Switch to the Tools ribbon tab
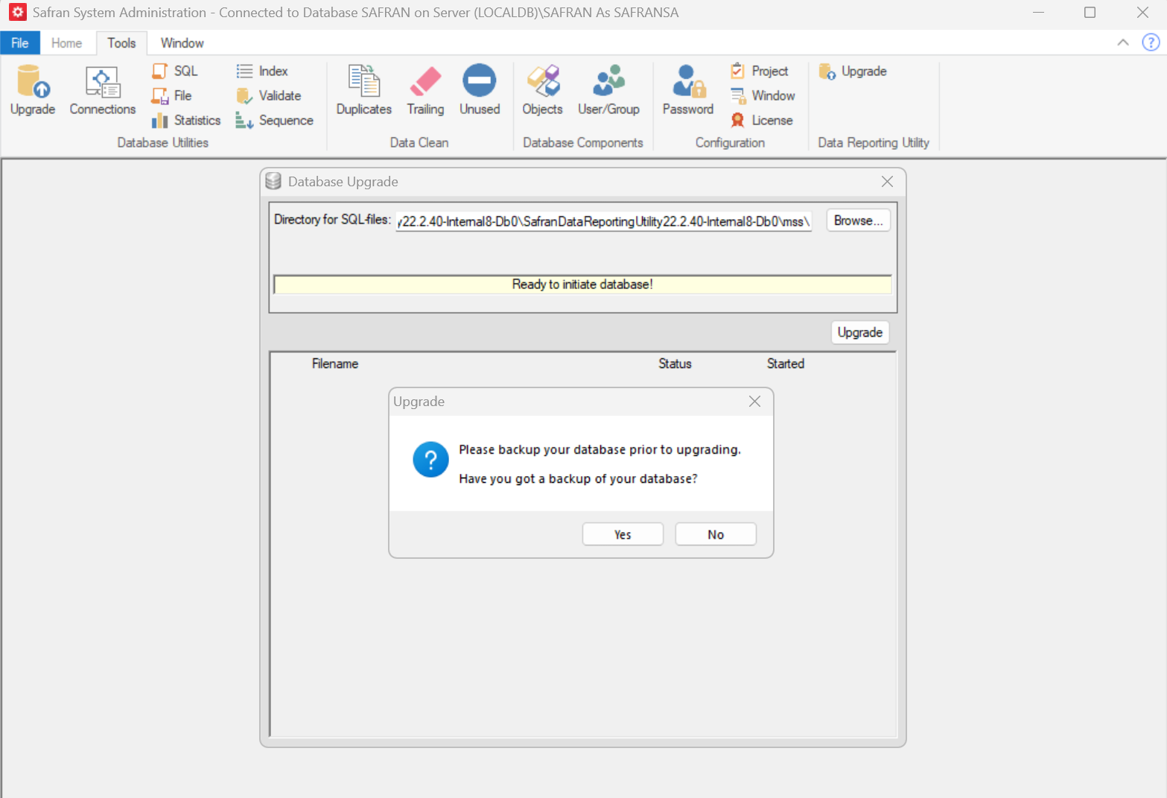1167x798 pixels. pyautogui.click(x=121, y=42)
